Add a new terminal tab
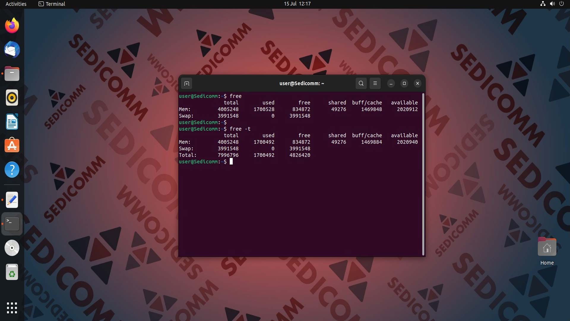Image resolution: width=570 pixels, height=321 pixels. pyautogui.click(x=187, y=84)
